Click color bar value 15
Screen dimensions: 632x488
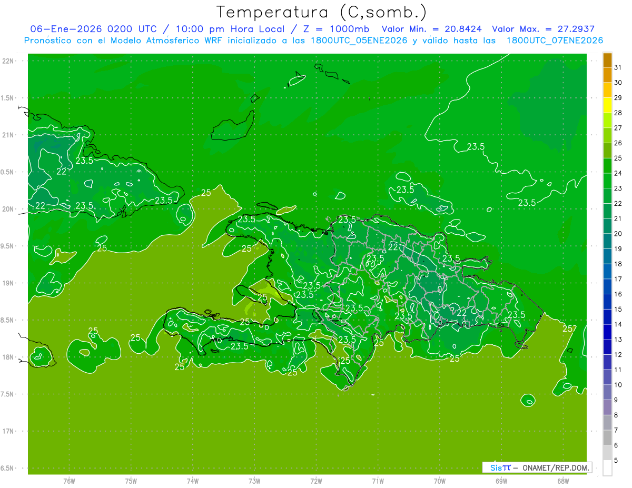(x=618, y=310)
